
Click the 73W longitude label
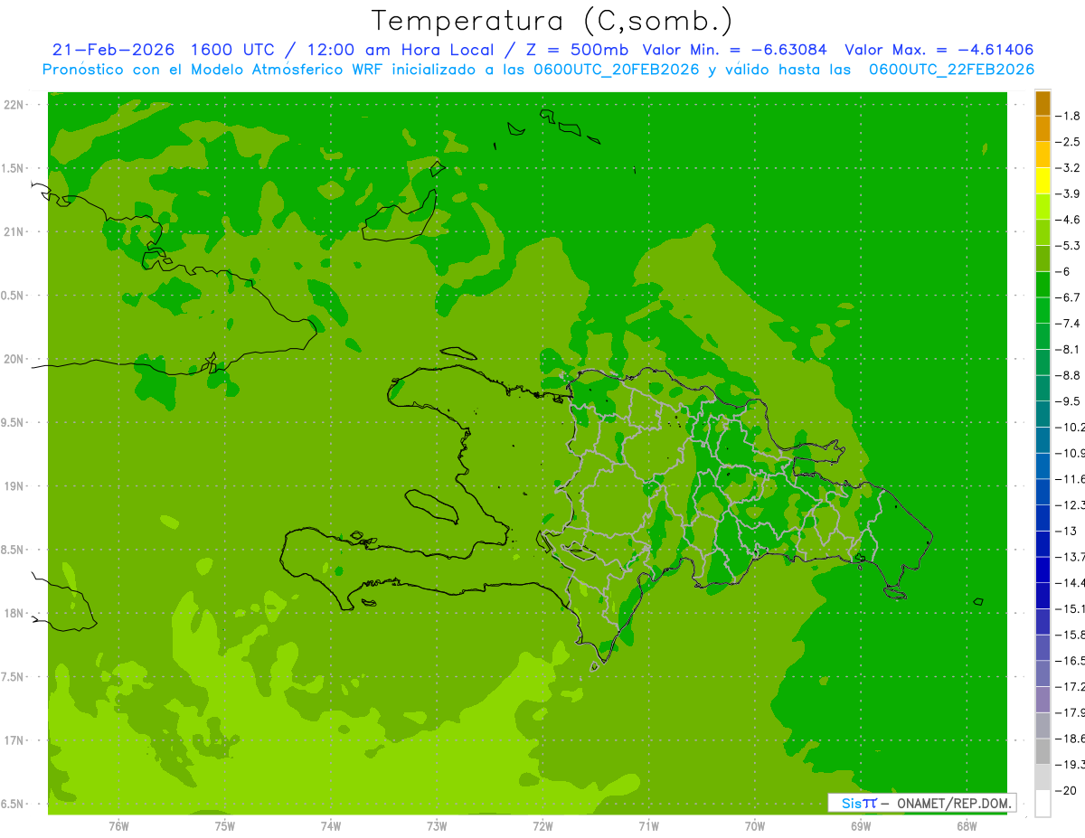coord(436,826)
